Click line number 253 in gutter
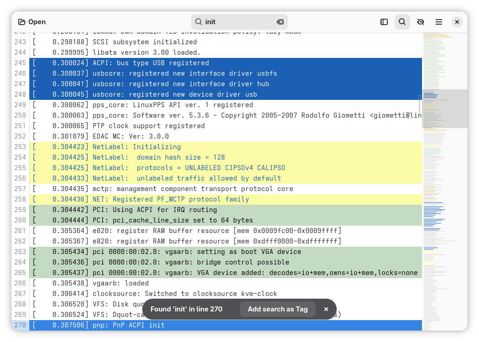Screen dimensions: 479x342 [20, 147]
